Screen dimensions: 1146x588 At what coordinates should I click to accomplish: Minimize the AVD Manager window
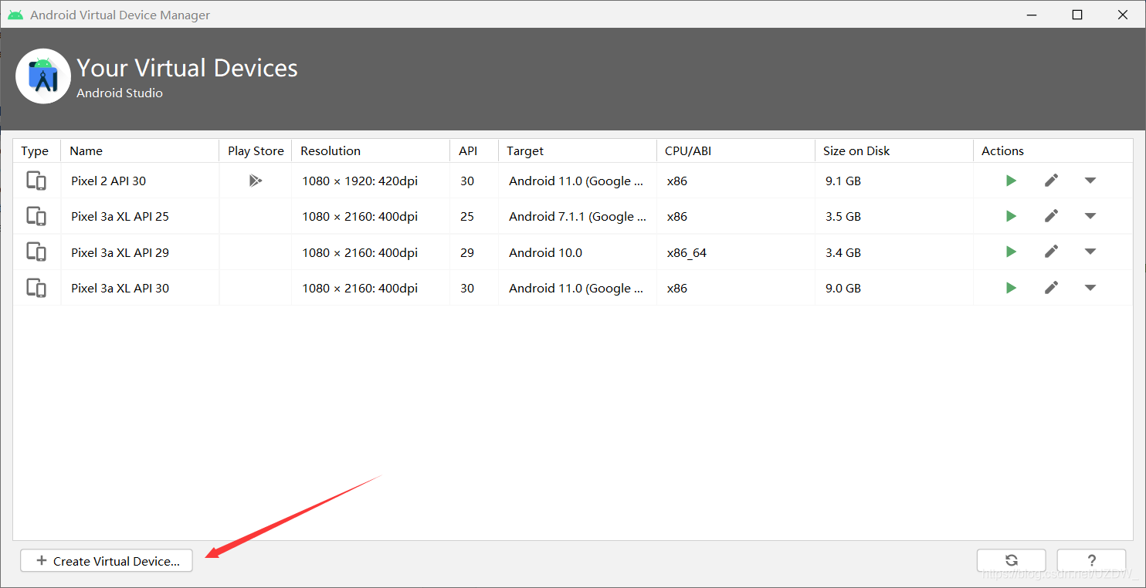(x=1031, y=15)
